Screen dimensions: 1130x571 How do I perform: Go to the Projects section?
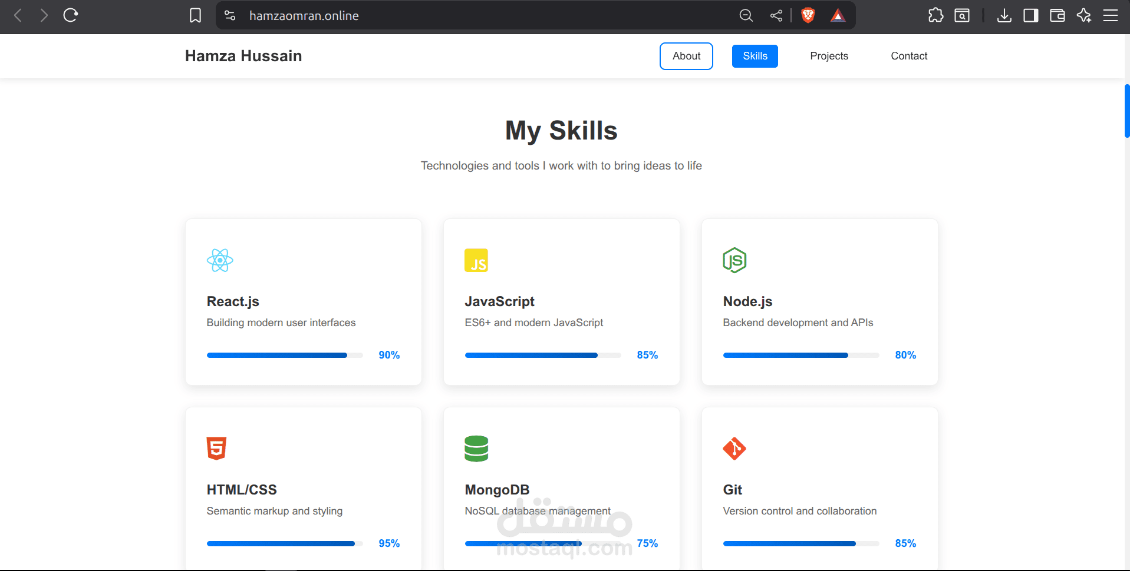coord(829,56)
